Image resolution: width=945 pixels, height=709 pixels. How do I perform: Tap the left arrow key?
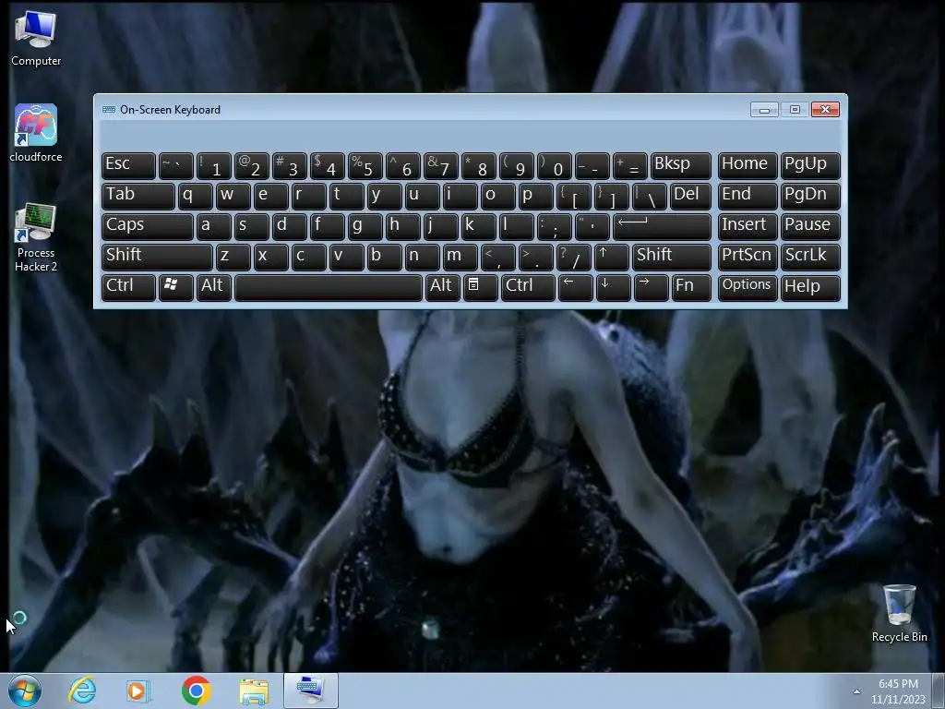click(575, 287)
